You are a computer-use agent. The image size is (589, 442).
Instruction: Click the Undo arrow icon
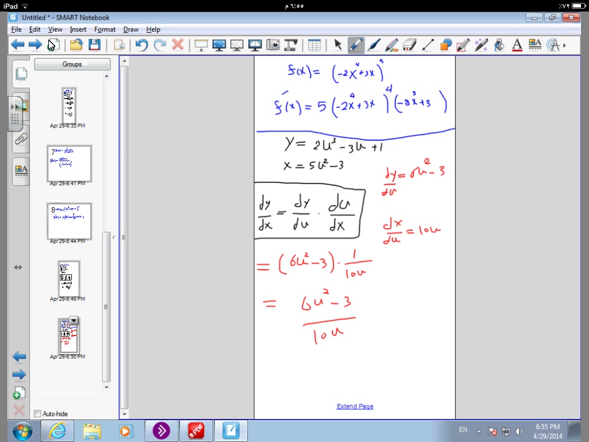141,45
